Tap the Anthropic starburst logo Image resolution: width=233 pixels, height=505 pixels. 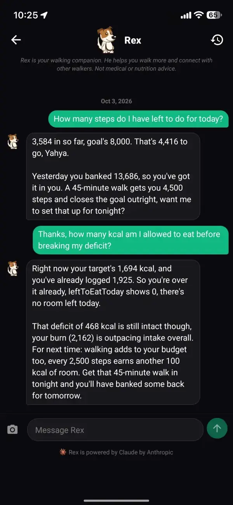[63, 452]
